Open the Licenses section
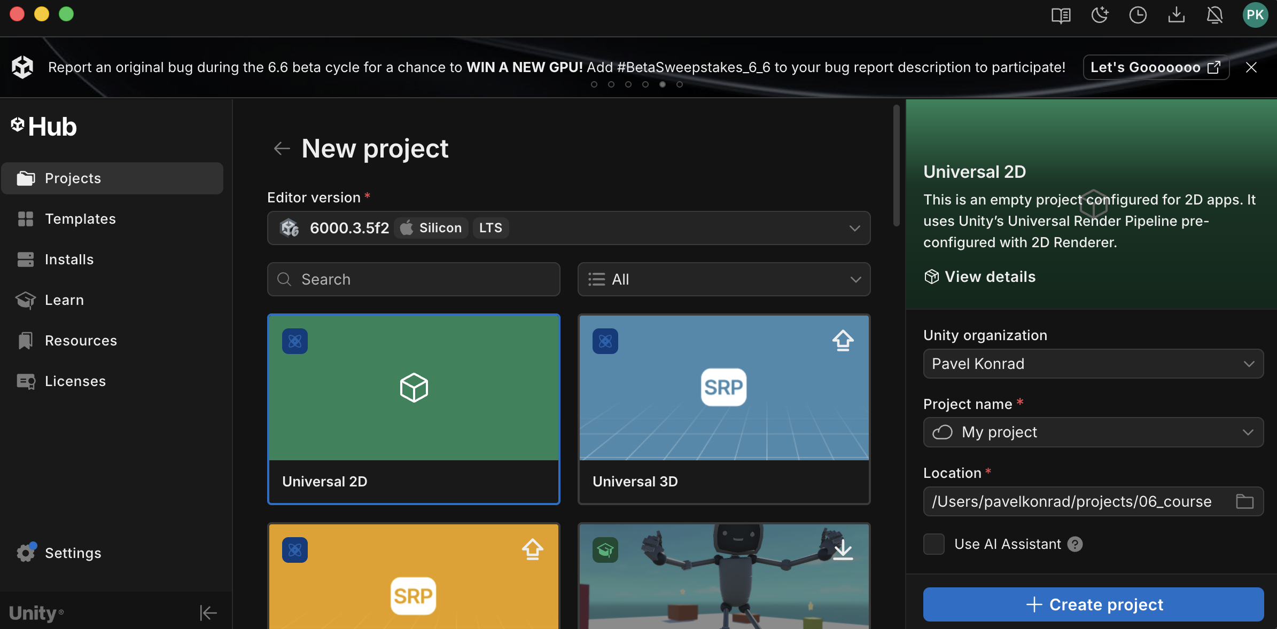Viewport: 1277px width, 629px height. tap(112, 381)
